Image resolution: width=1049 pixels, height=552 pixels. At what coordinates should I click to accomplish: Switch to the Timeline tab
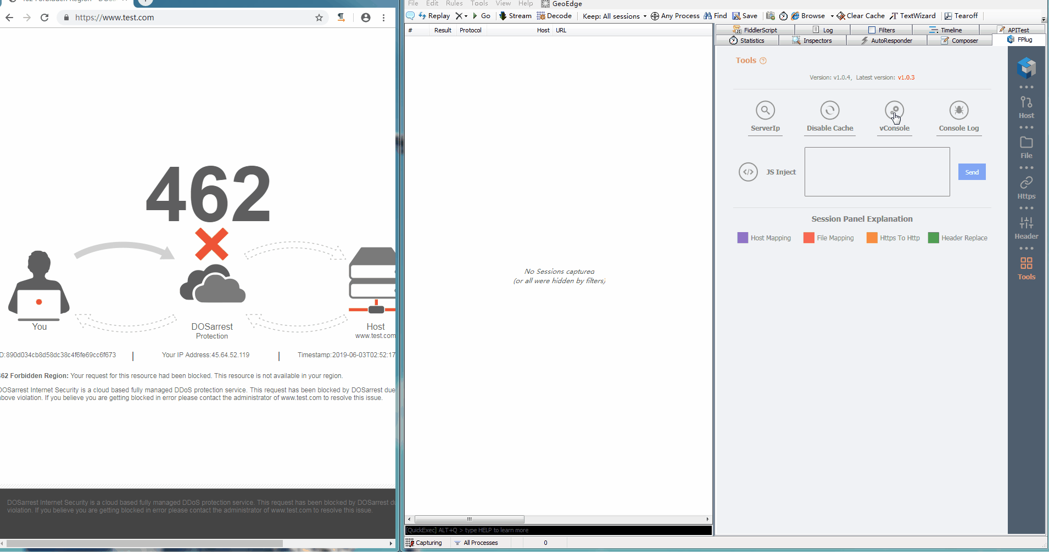click(946, 30)
